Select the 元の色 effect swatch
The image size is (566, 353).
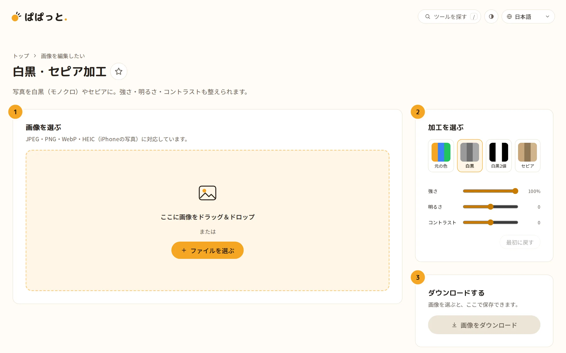[441, 156]
